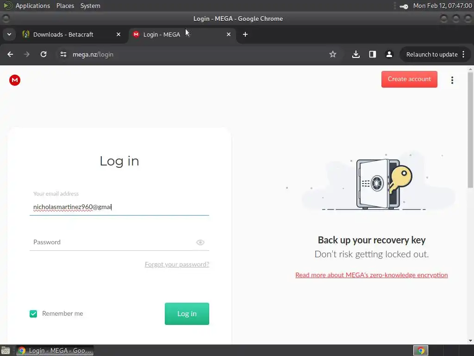474x356 pixels.
Task: Click the Back up your recovery key heading
Action: 372,240
